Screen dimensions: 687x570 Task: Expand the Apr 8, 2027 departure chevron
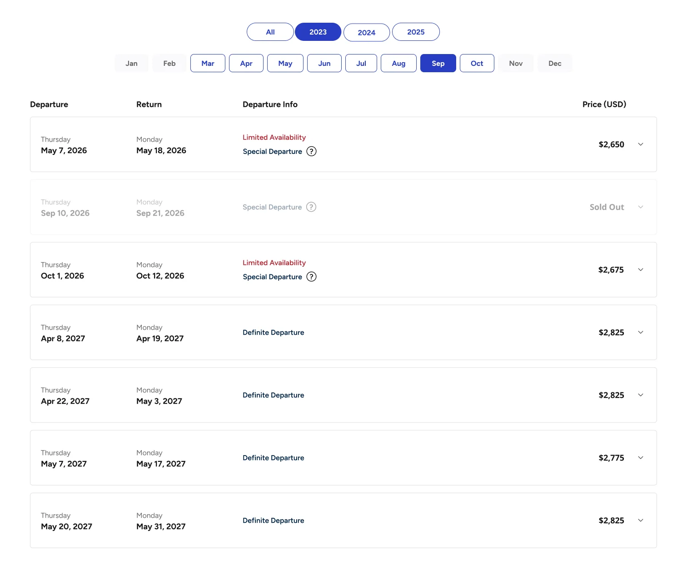coord(641,332)
